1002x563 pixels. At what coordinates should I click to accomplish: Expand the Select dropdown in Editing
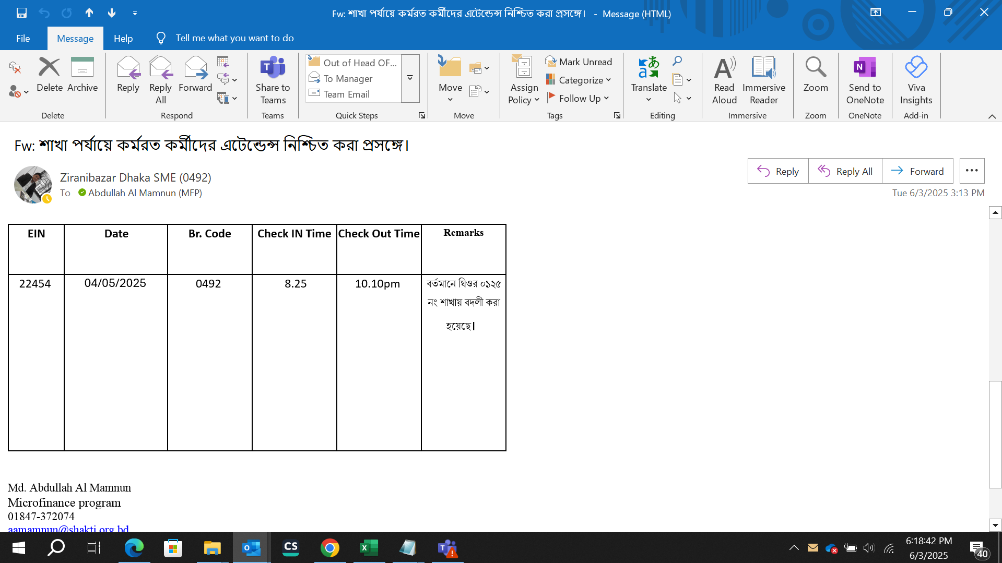pos(682,98)
